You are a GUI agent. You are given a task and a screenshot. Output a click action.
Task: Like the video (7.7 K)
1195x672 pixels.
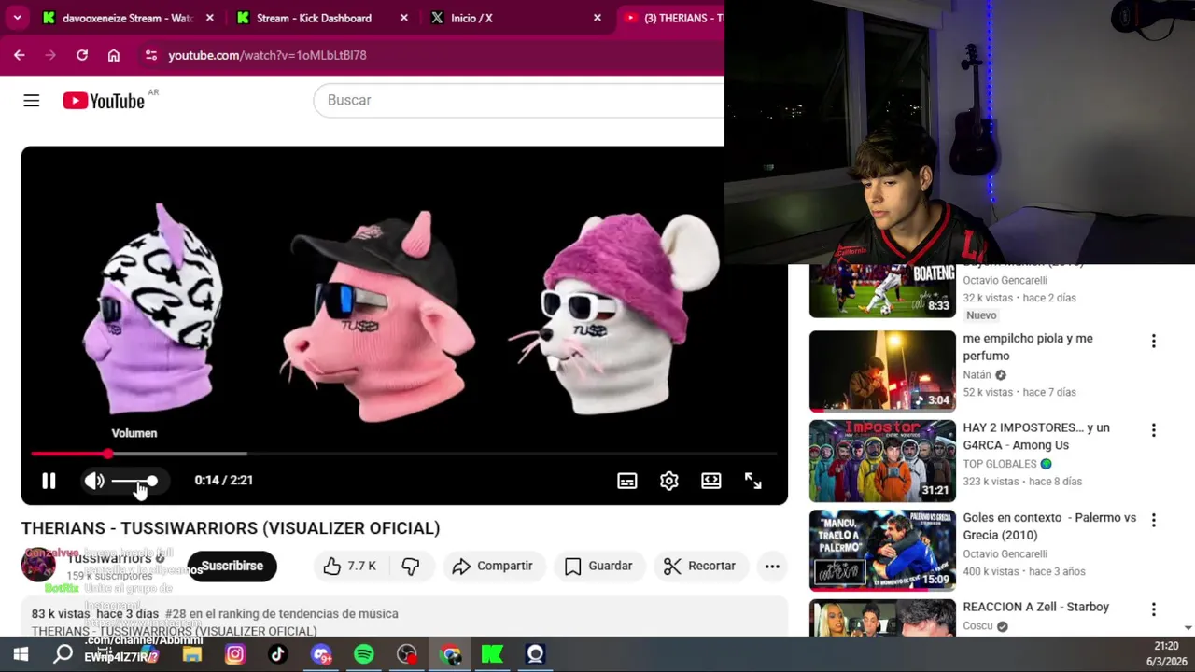tap(350, 566)
